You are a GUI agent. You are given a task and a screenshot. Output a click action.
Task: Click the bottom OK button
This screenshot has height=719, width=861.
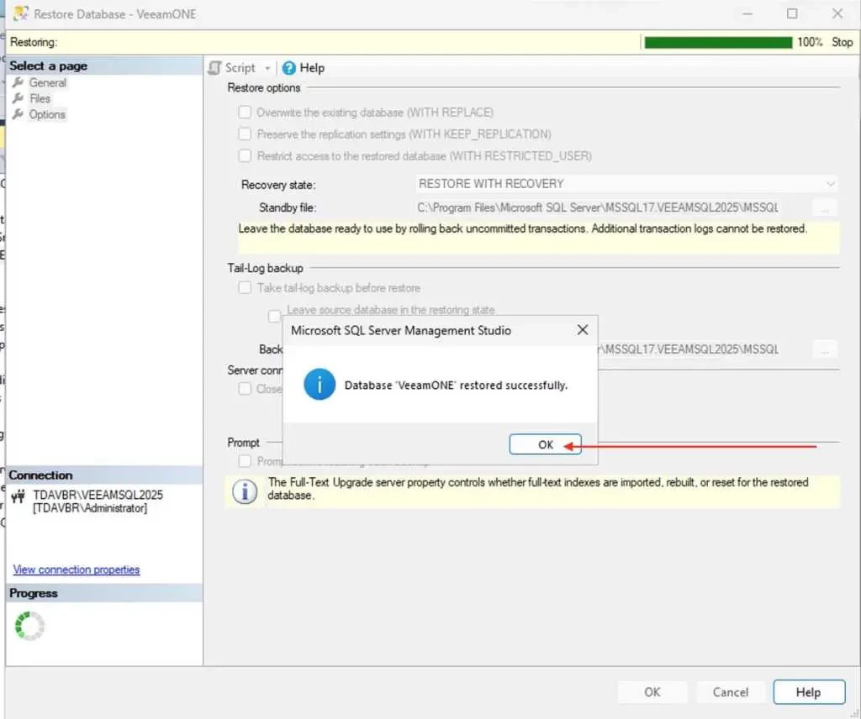tap(652, 692)
